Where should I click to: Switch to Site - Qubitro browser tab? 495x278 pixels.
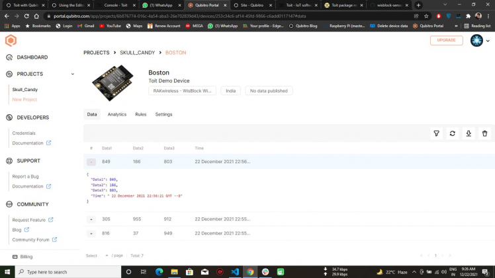coord(252,5)
